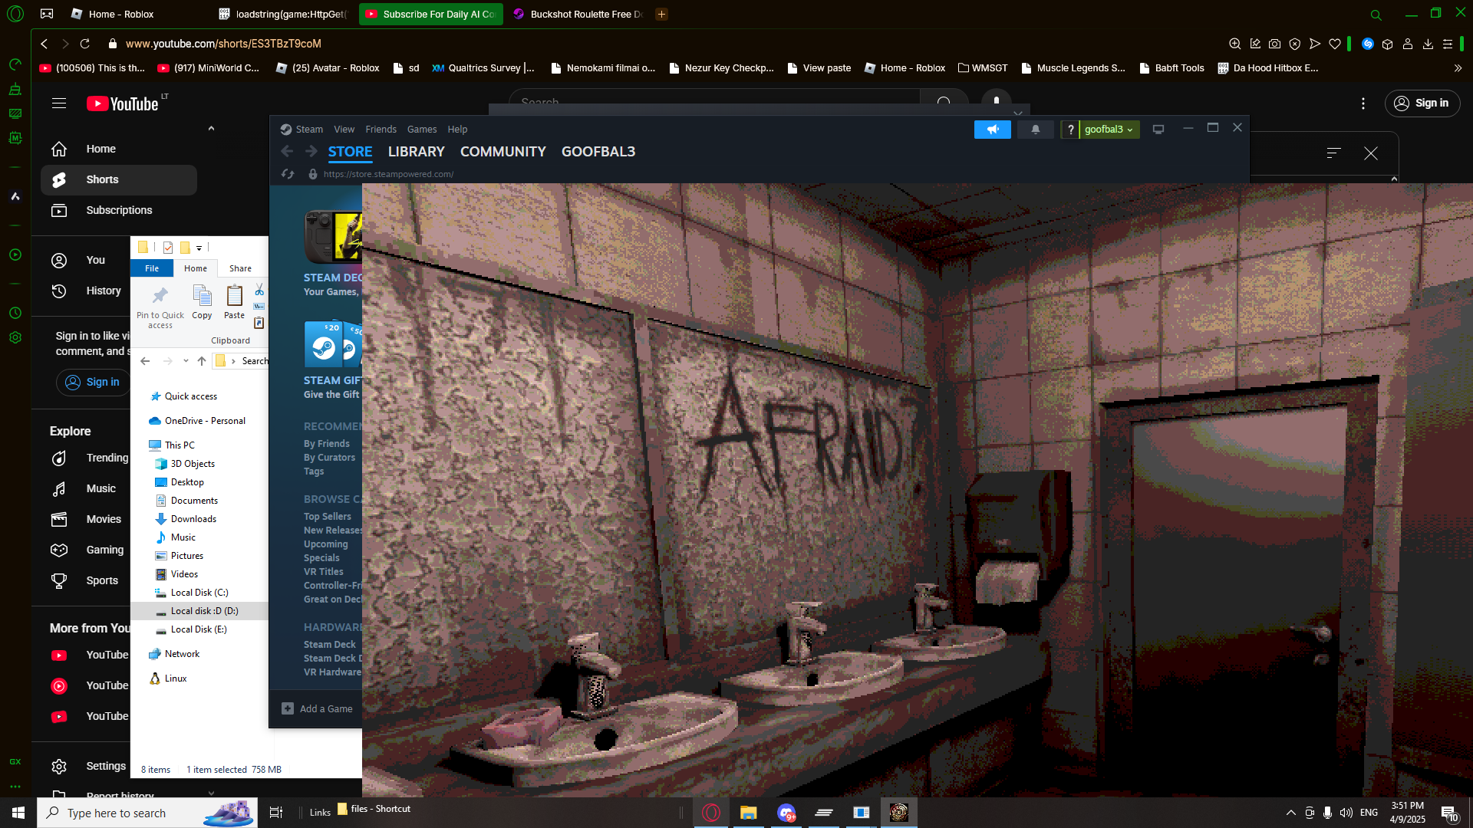Image resolution: width=1473 pixels, height=828 pixels.
Task: Take a snapshot with the camera icon
Action: pyautogui.click(x=1275, y=44)
